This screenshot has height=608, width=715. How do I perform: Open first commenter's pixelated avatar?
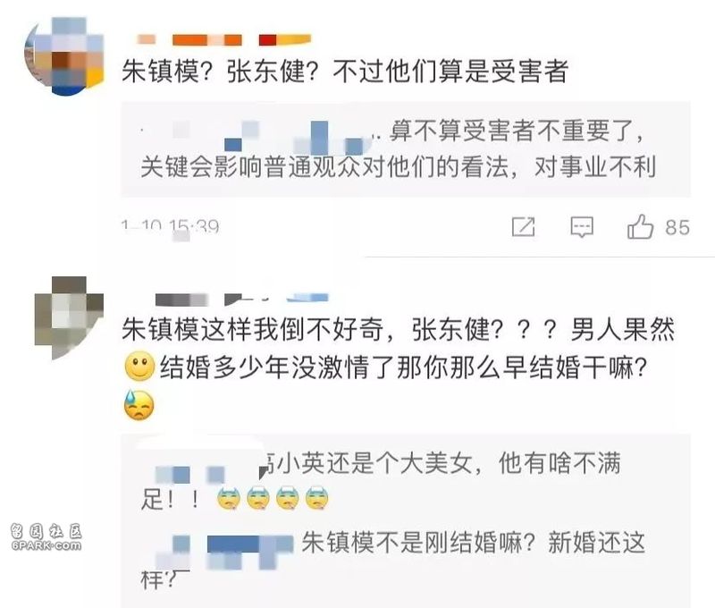pos(64,56)
